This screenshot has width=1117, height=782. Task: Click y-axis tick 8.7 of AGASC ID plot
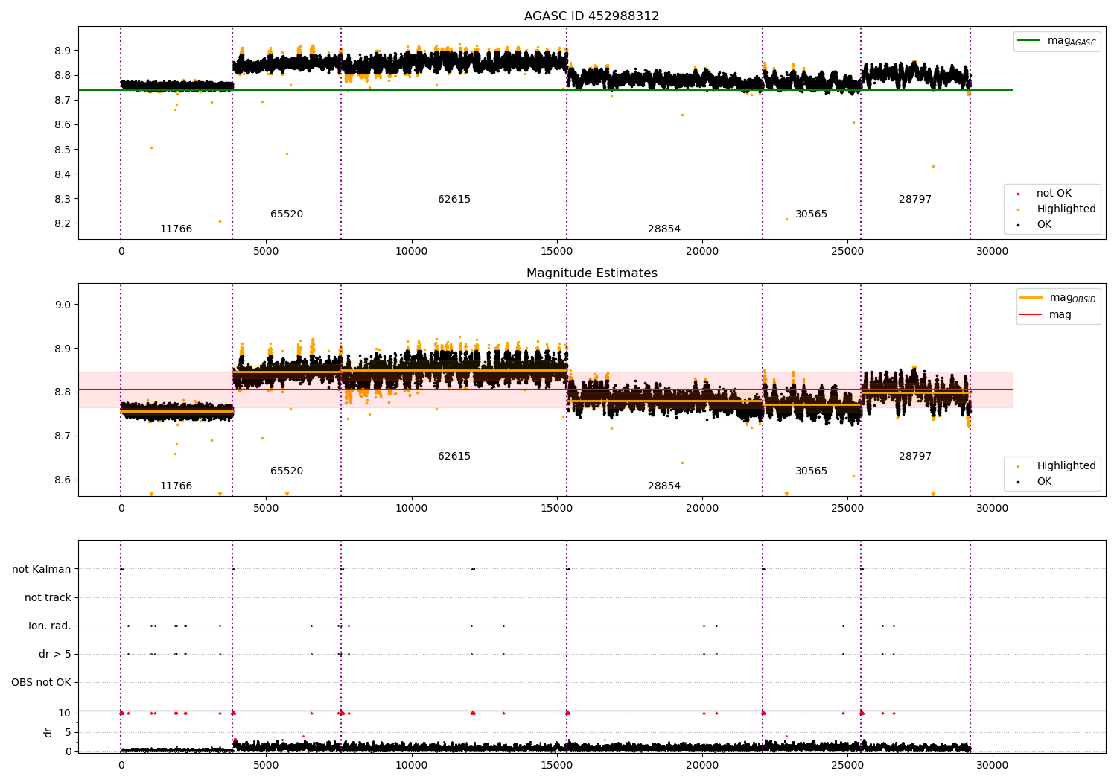click(62, 100)
